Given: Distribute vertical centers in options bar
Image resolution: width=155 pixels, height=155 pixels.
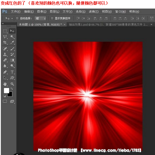Looking at the screenshot, I should (x=120, y=19).
